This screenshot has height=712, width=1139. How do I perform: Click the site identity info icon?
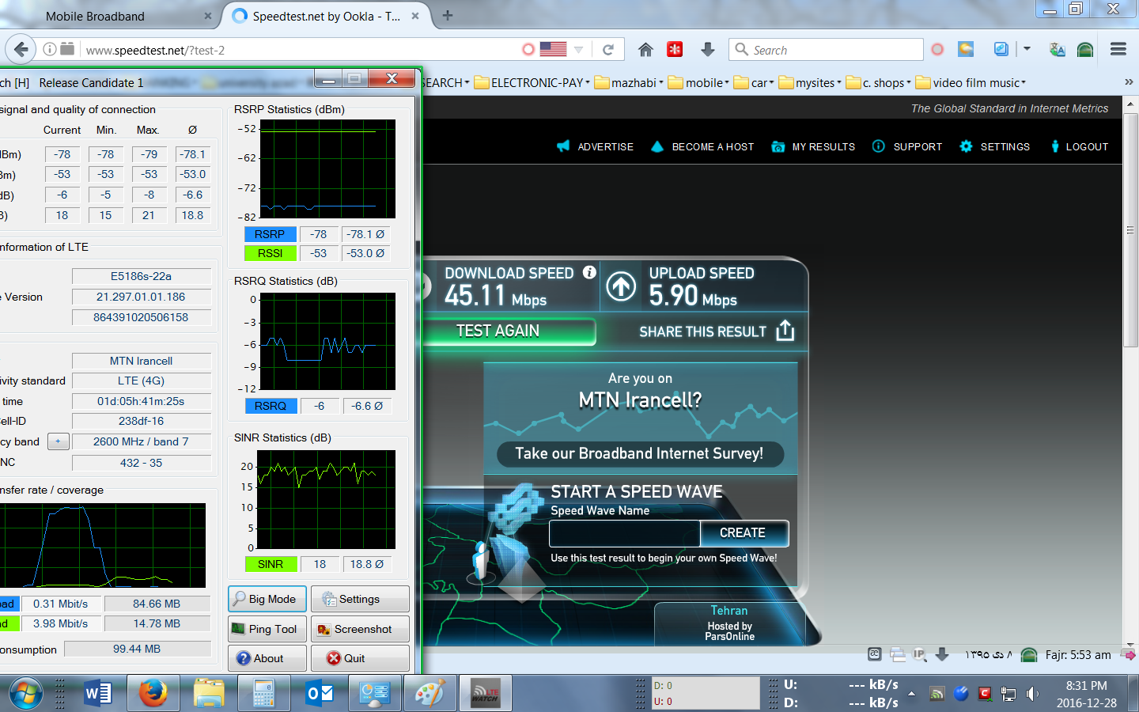point(49,49)
